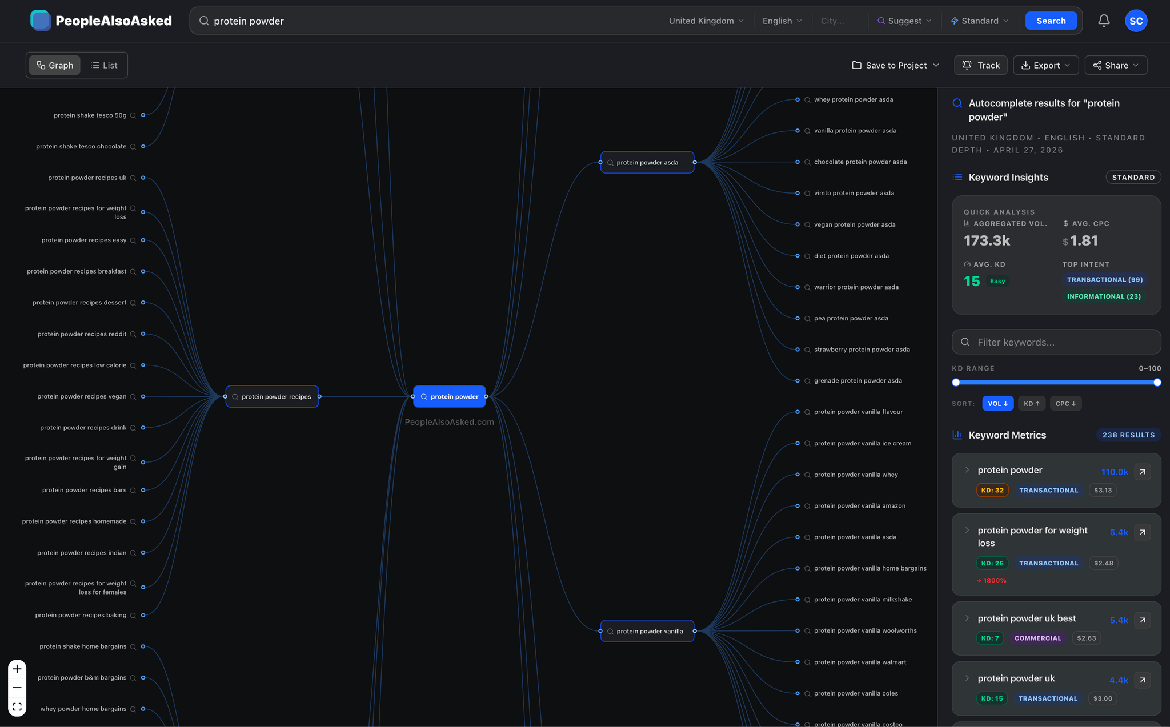Open the Suggest mode dropdown
The width and height of the screenshot is (1170, 727).
pos(904,21)
